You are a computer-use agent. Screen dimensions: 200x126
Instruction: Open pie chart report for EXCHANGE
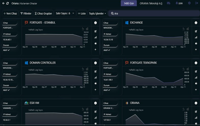point(196,43)
